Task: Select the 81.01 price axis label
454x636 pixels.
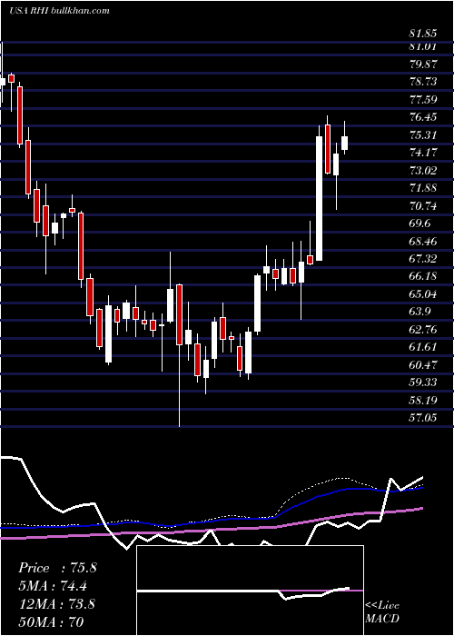Action: 423,46
